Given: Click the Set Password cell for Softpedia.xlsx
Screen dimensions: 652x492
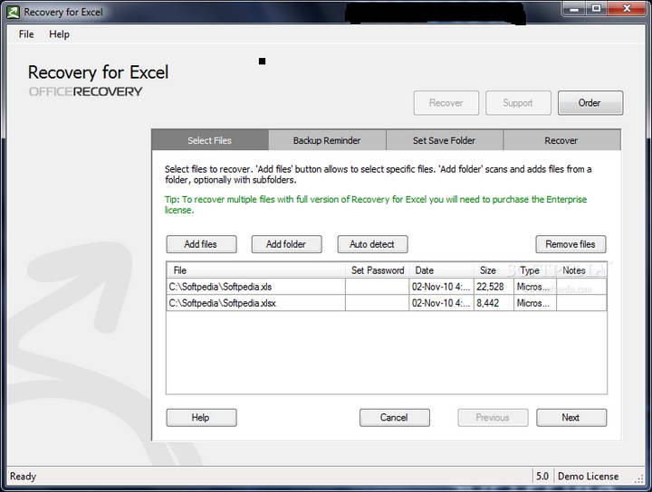Looking at the screenshot, I should pos(377,303).
